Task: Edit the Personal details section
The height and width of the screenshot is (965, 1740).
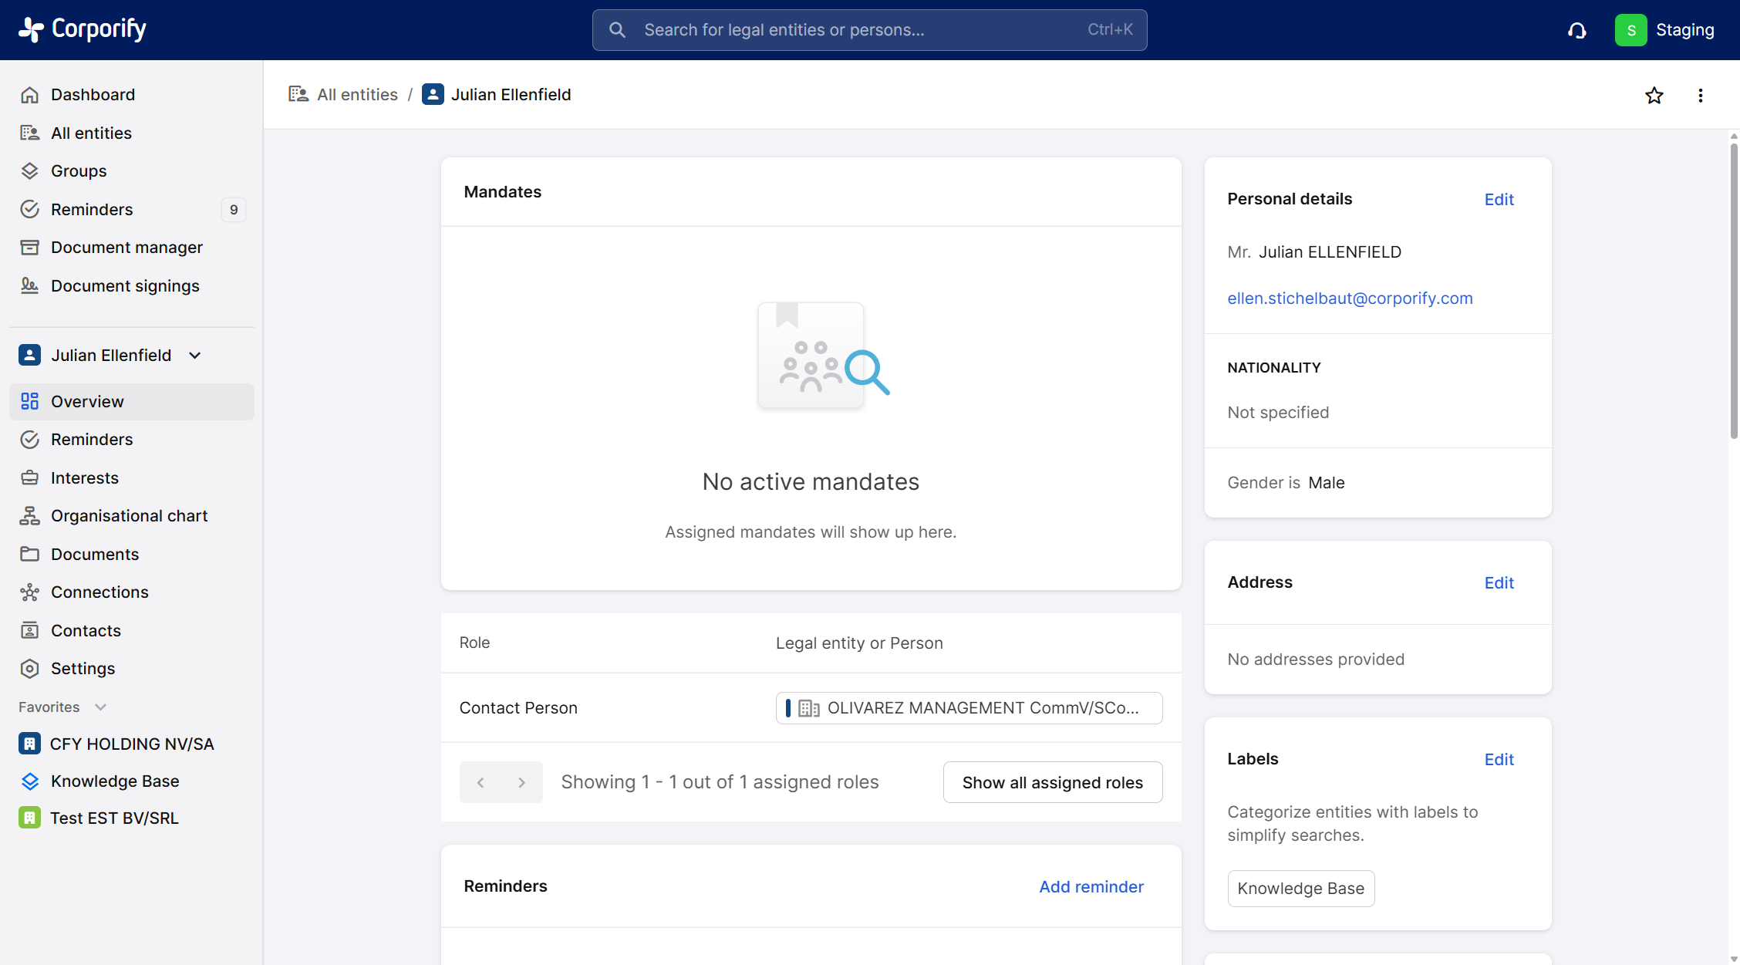Action: 1499,199
